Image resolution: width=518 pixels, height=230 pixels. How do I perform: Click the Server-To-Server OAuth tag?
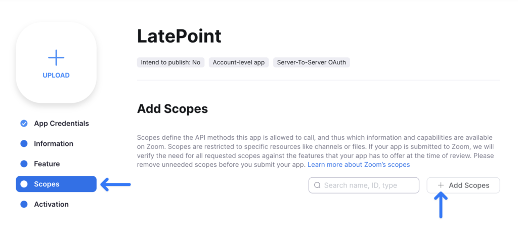[x=312, y=63]
